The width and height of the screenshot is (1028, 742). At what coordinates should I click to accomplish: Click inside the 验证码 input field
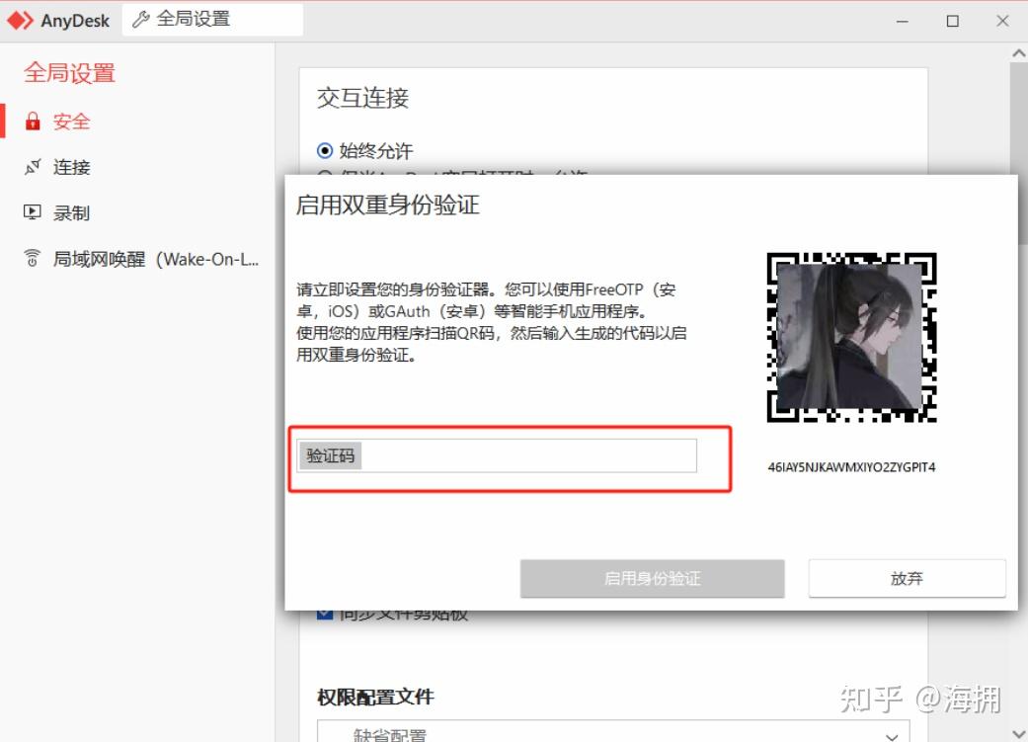coord(494,455)
